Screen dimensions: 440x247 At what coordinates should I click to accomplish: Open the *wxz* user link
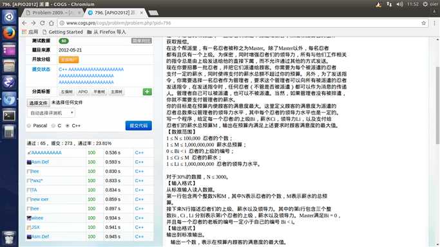click(x=37, y=181)
